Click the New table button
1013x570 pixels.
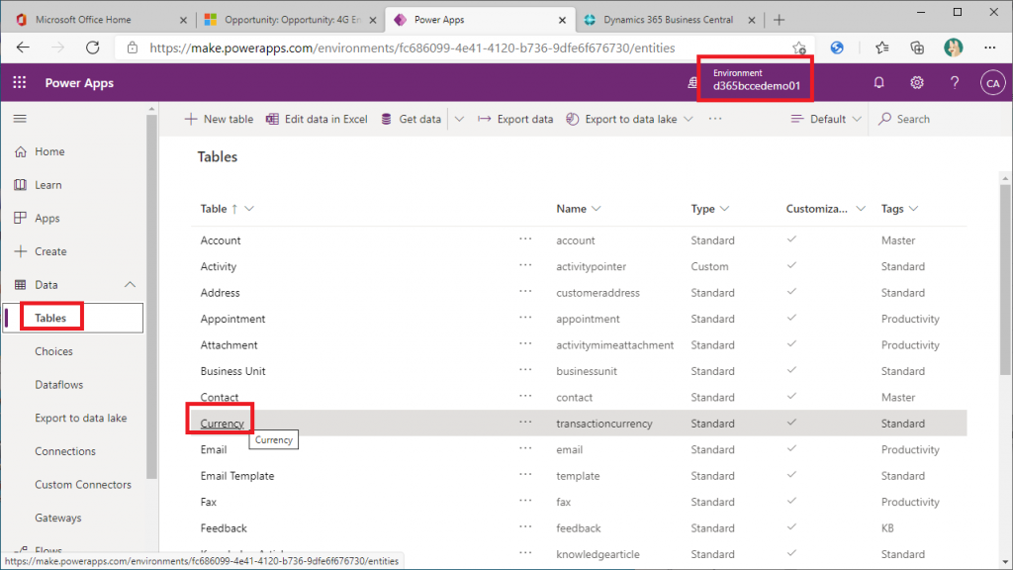219,119
